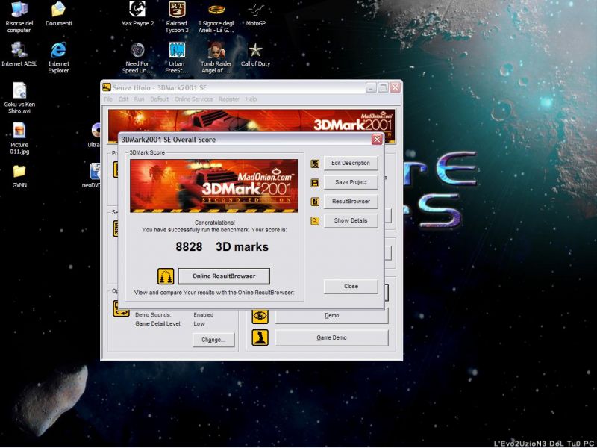Open the Help menu
597x448 pixels.
click(x=251, y=99)
